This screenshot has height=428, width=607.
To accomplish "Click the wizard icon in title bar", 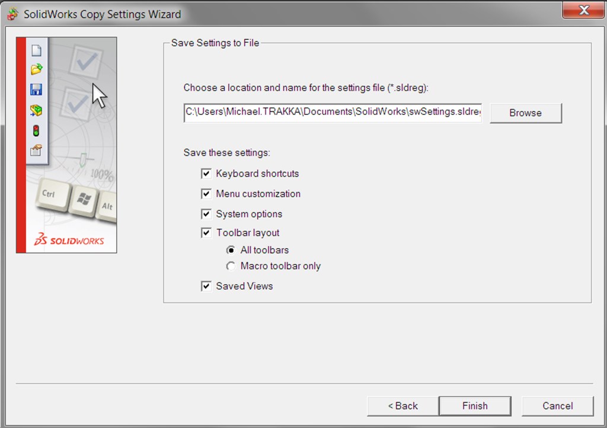I will (x=12, y=14).
